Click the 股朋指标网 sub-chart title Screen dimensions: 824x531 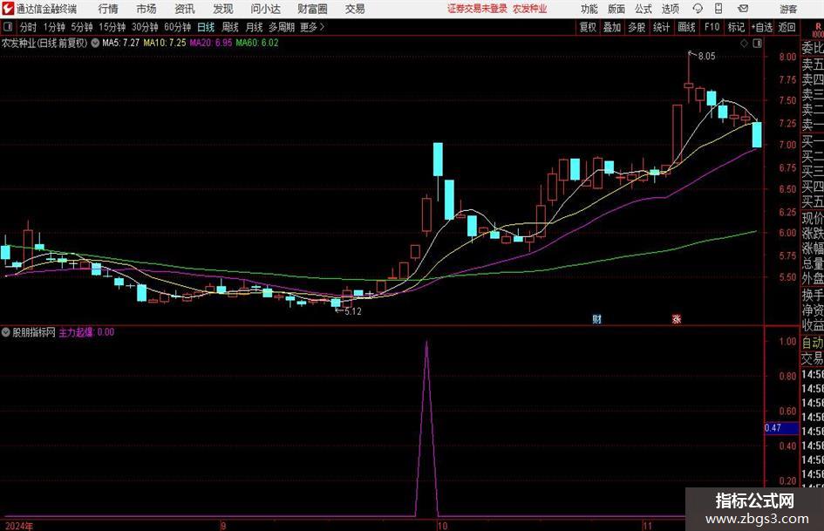pos(34,332)
